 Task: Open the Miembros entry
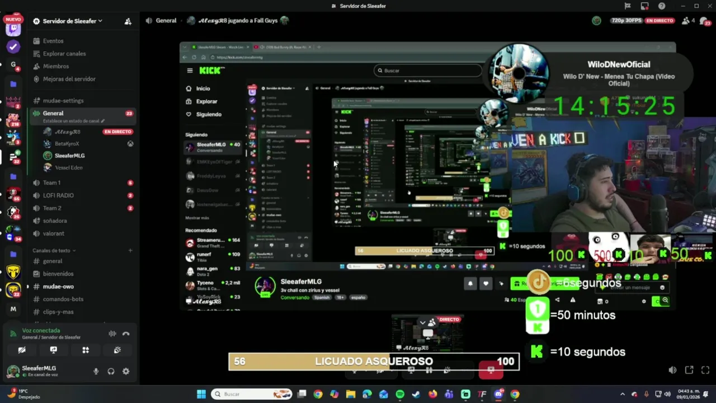click(56, 66)
